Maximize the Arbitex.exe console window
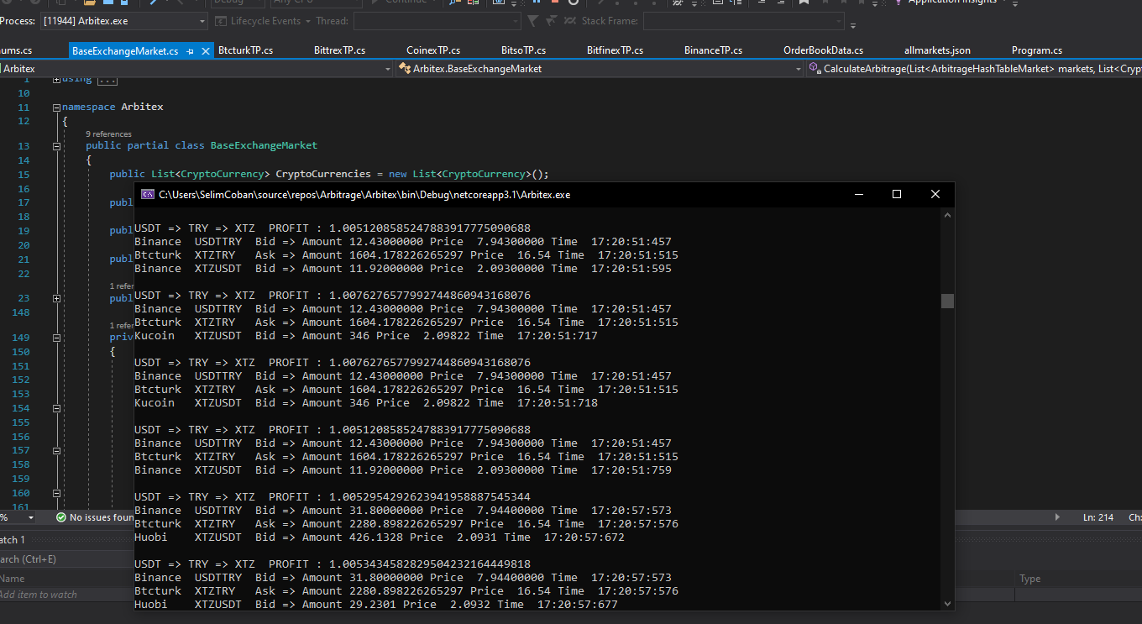Screen dimensions: 1142x624 click(x=897, y=194)
